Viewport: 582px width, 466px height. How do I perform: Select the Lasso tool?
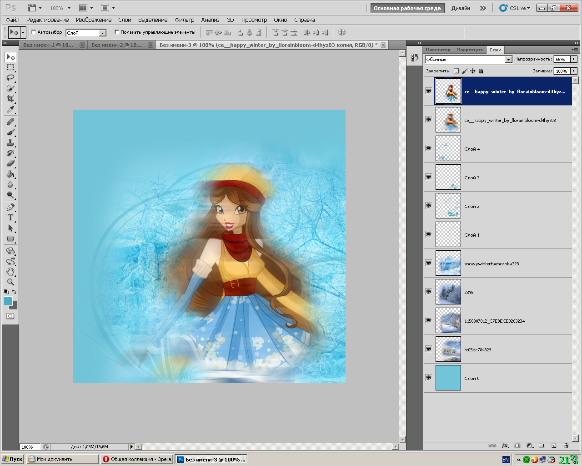(x=10, y=78)
